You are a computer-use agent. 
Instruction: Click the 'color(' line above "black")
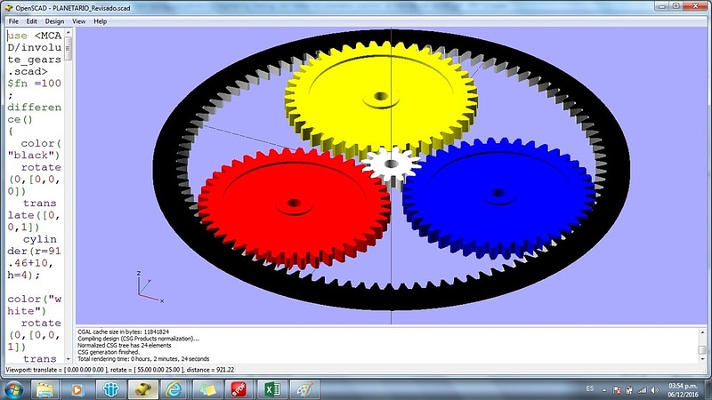click(x=41, y=143)
